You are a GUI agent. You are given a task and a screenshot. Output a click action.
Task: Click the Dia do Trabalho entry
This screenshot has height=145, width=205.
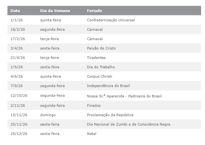coord(101,67)
